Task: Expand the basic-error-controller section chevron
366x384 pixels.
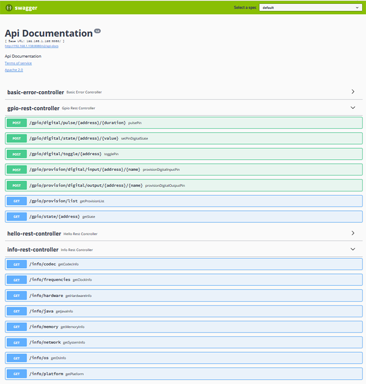Action: [353, 92]
